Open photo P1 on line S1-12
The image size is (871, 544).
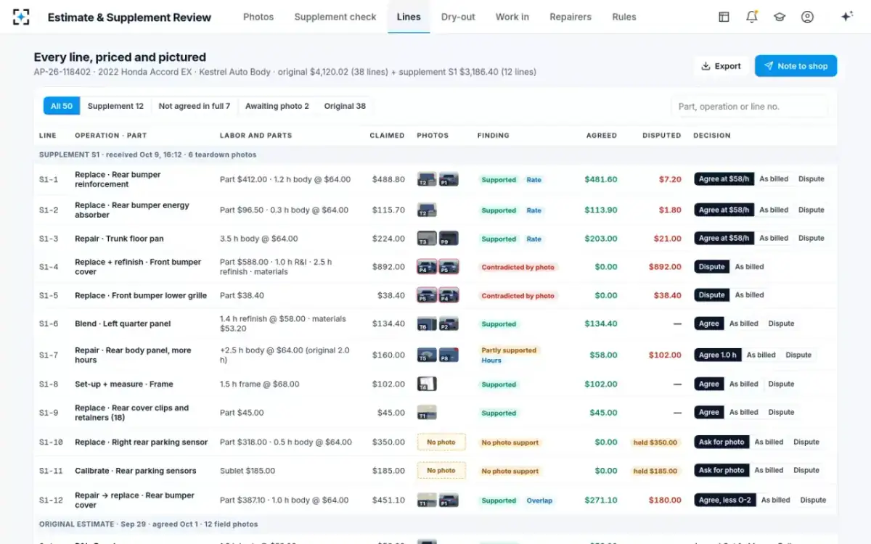449,500
